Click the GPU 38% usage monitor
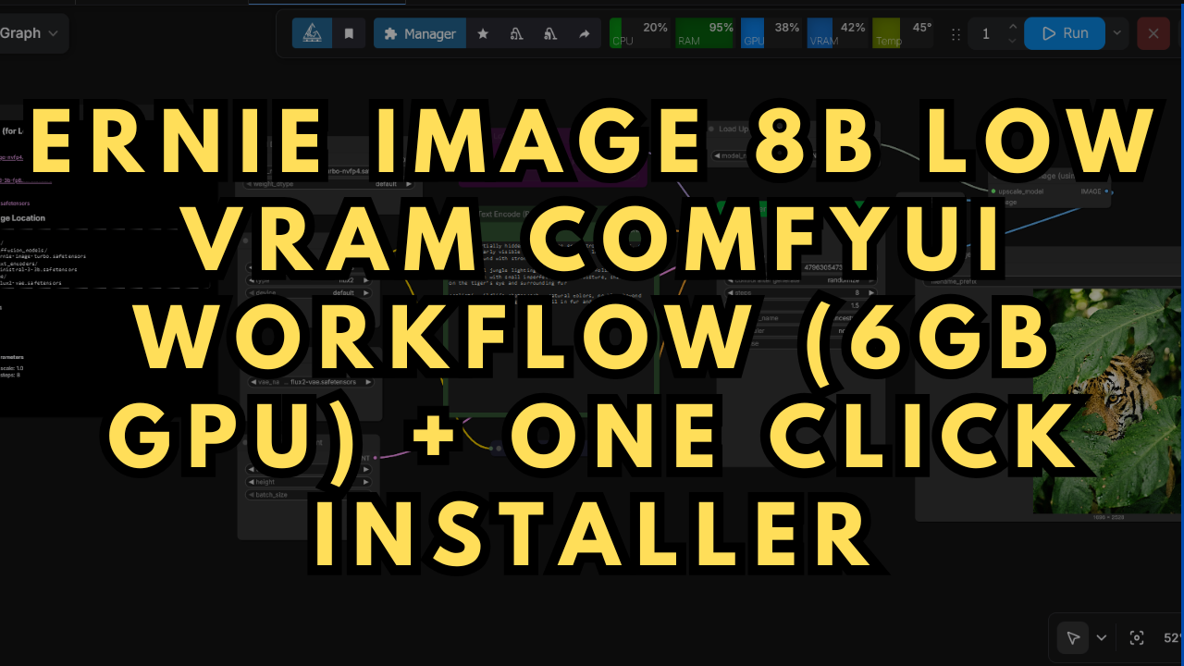The height and width of the screenshot is (666, 1184). (771, 33)
